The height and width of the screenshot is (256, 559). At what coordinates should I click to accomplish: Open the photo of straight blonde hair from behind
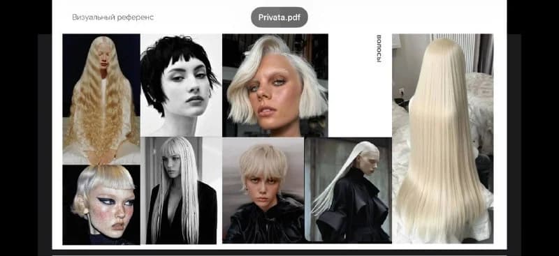443,139
